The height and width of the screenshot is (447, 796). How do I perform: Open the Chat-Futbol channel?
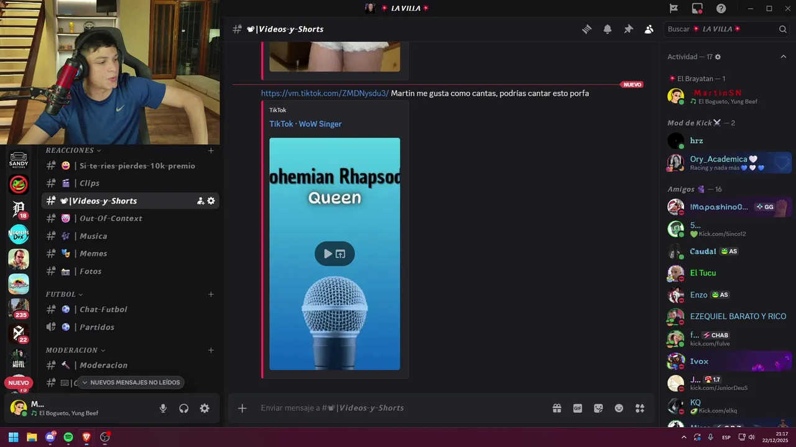click(x=130, y=309)
